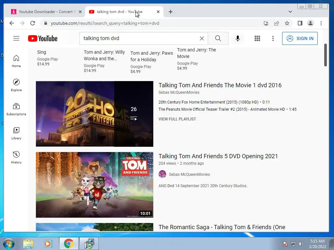The width and height of the screenshot is (334, 250).
Task: Open Talking Tom And Friends 5 DVD title
Action: 218,156
